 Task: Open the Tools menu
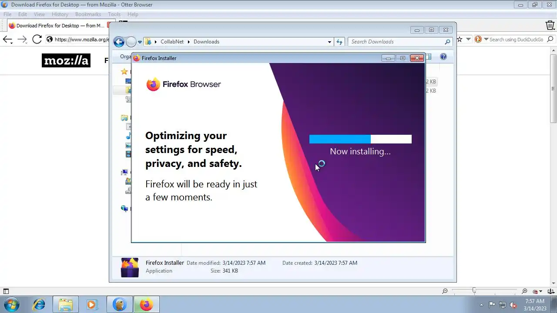point(114,14)
